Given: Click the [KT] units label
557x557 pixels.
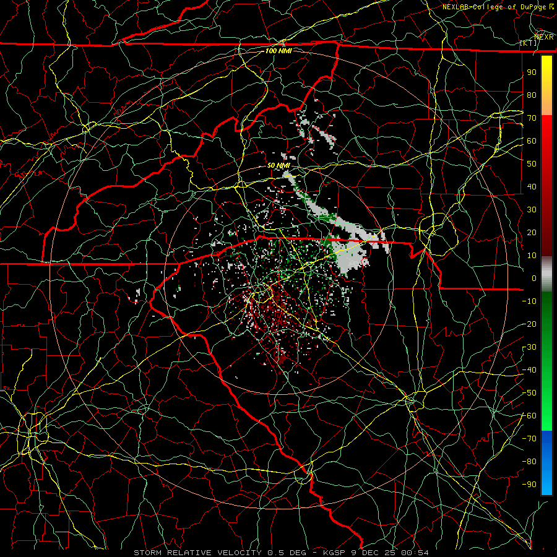Looking at the screenshot, I should tap(529, 43).
